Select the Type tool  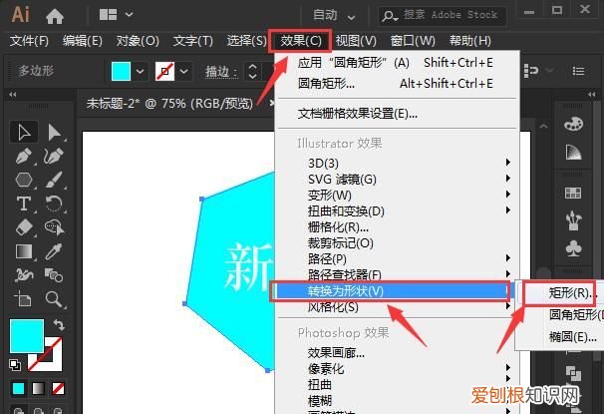click(x=24, y=204)
